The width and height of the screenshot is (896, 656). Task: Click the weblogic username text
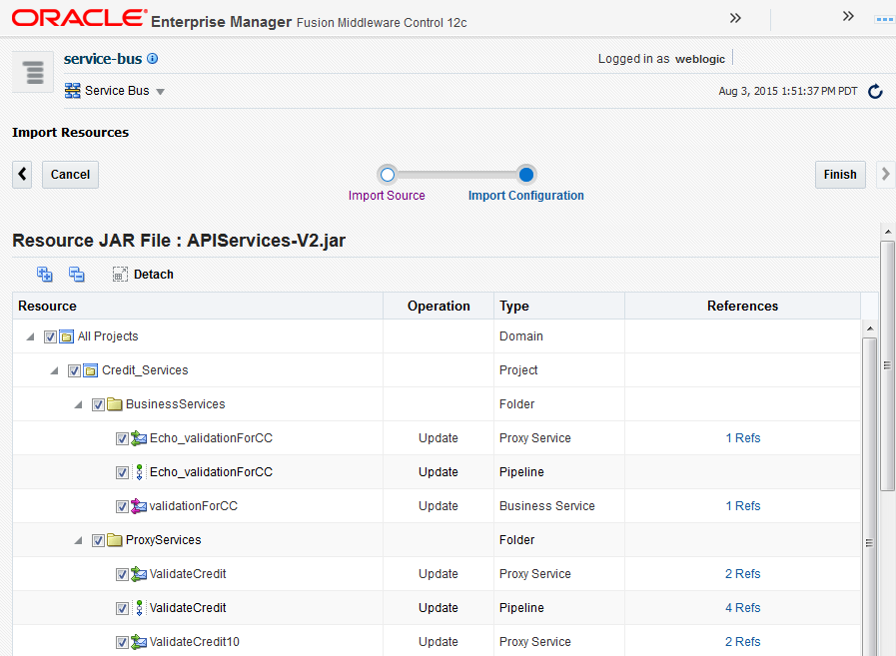click(700, 59)
